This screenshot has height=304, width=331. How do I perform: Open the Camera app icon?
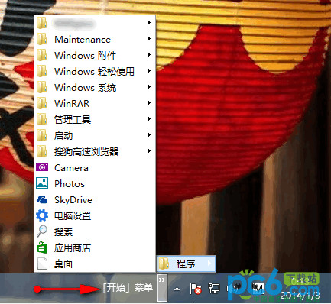coord(42,167)
